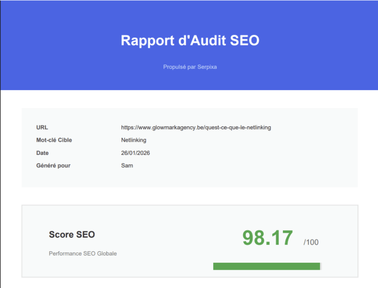
Task: Select the 26/01/2026 date value
Action: pyautogui.click(x=135, y=153)
